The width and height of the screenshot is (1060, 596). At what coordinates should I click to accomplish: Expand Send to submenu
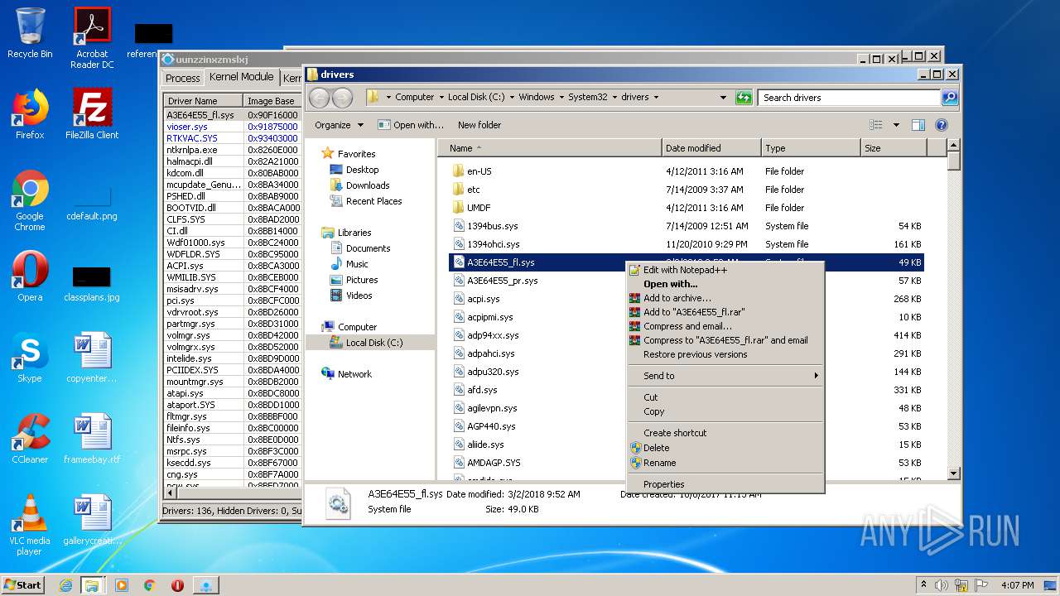pos(725,376)
